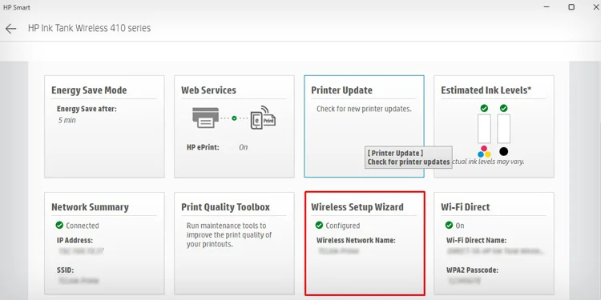Open the Wireless Setup Wizard card

(365, 244)
